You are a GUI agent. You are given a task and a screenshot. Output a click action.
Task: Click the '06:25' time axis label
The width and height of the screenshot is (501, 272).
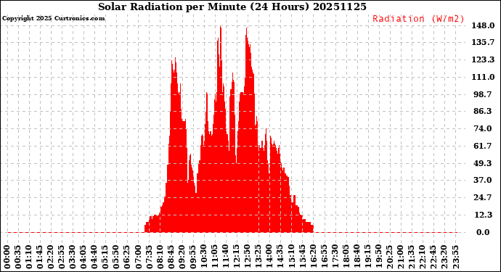(127, 257)
